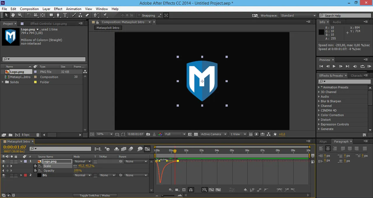
Task: Click the 8 bpc color depth button
Action: point(26,135)
